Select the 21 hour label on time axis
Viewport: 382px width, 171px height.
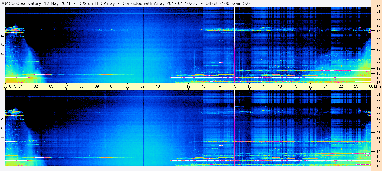(x=326, y=86)
